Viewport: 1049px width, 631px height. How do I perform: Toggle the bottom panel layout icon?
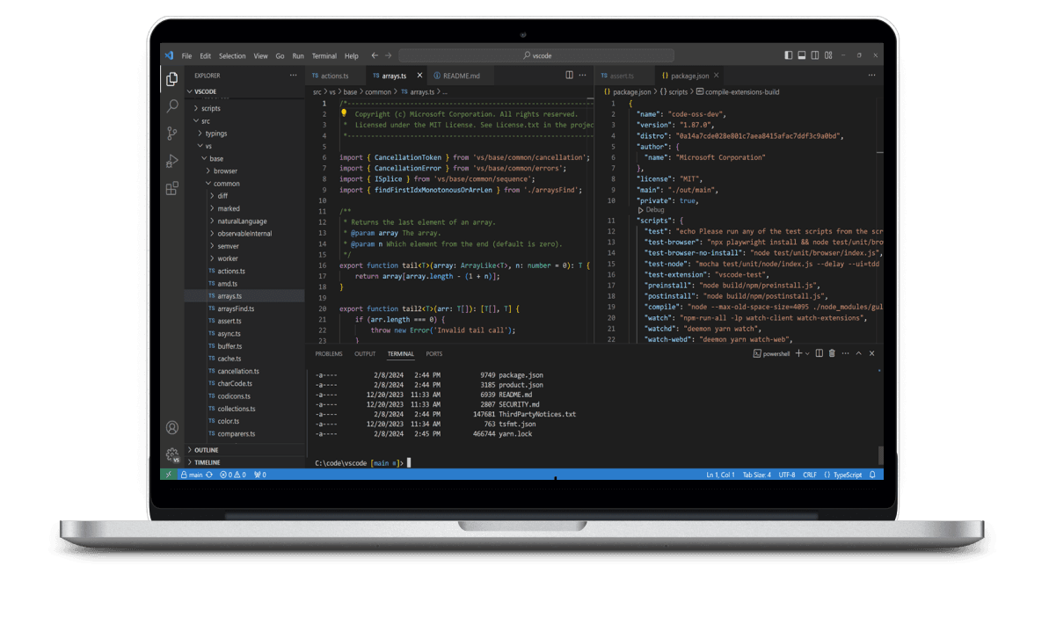click(x=801, y=55)
